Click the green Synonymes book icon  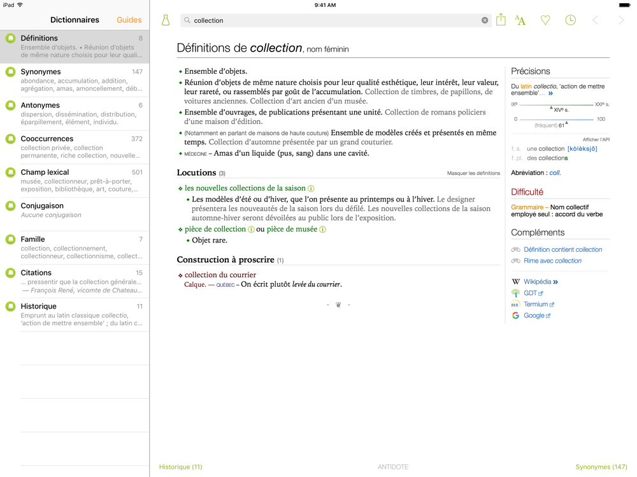click(x=11, y=72)
